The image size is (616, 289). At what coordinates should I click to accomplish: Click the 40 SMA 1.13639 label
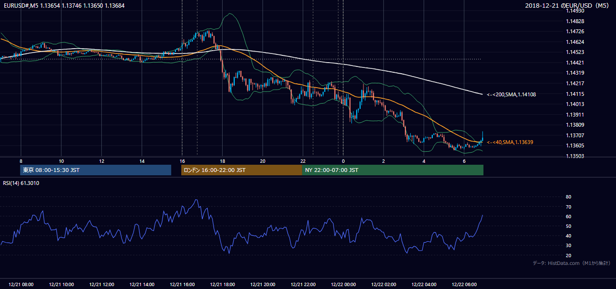pos(510,142)
